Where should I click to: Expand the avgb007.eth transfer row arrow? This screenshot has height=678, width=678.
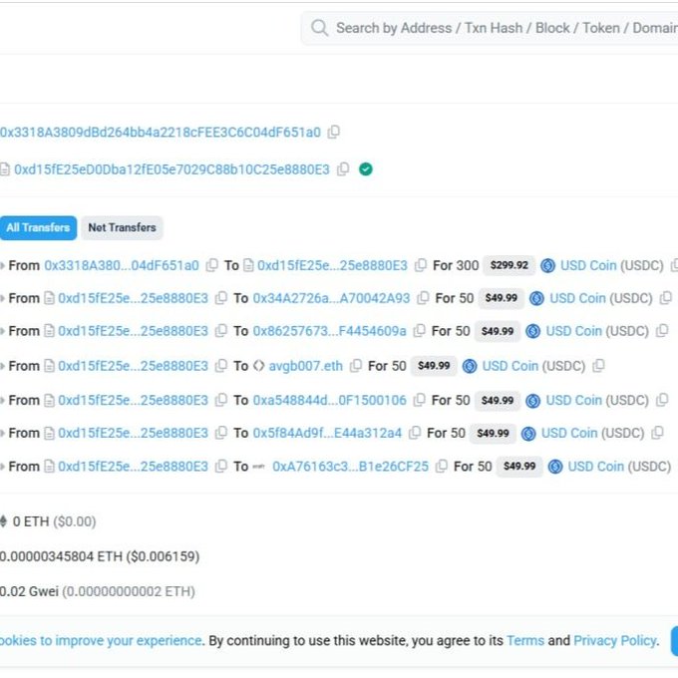(3, 366)
